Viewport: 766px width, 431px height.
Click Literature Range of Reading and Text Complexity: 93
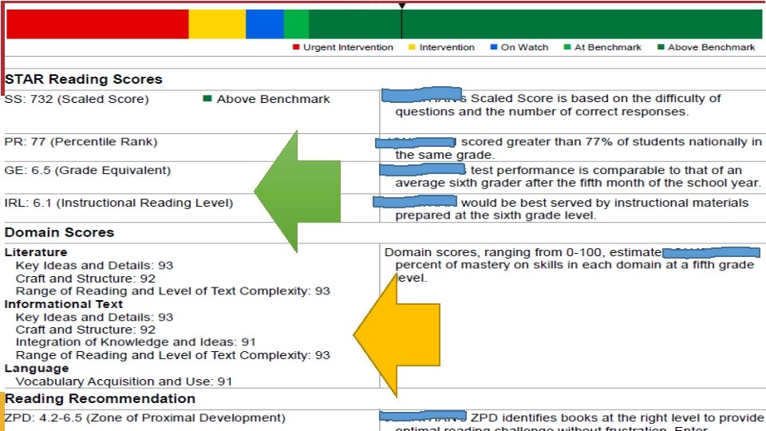pos(173,291)
